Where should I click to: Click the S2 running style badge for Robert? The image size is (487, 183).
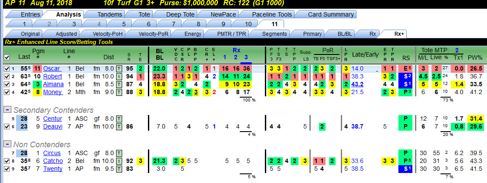click(406, 76)
